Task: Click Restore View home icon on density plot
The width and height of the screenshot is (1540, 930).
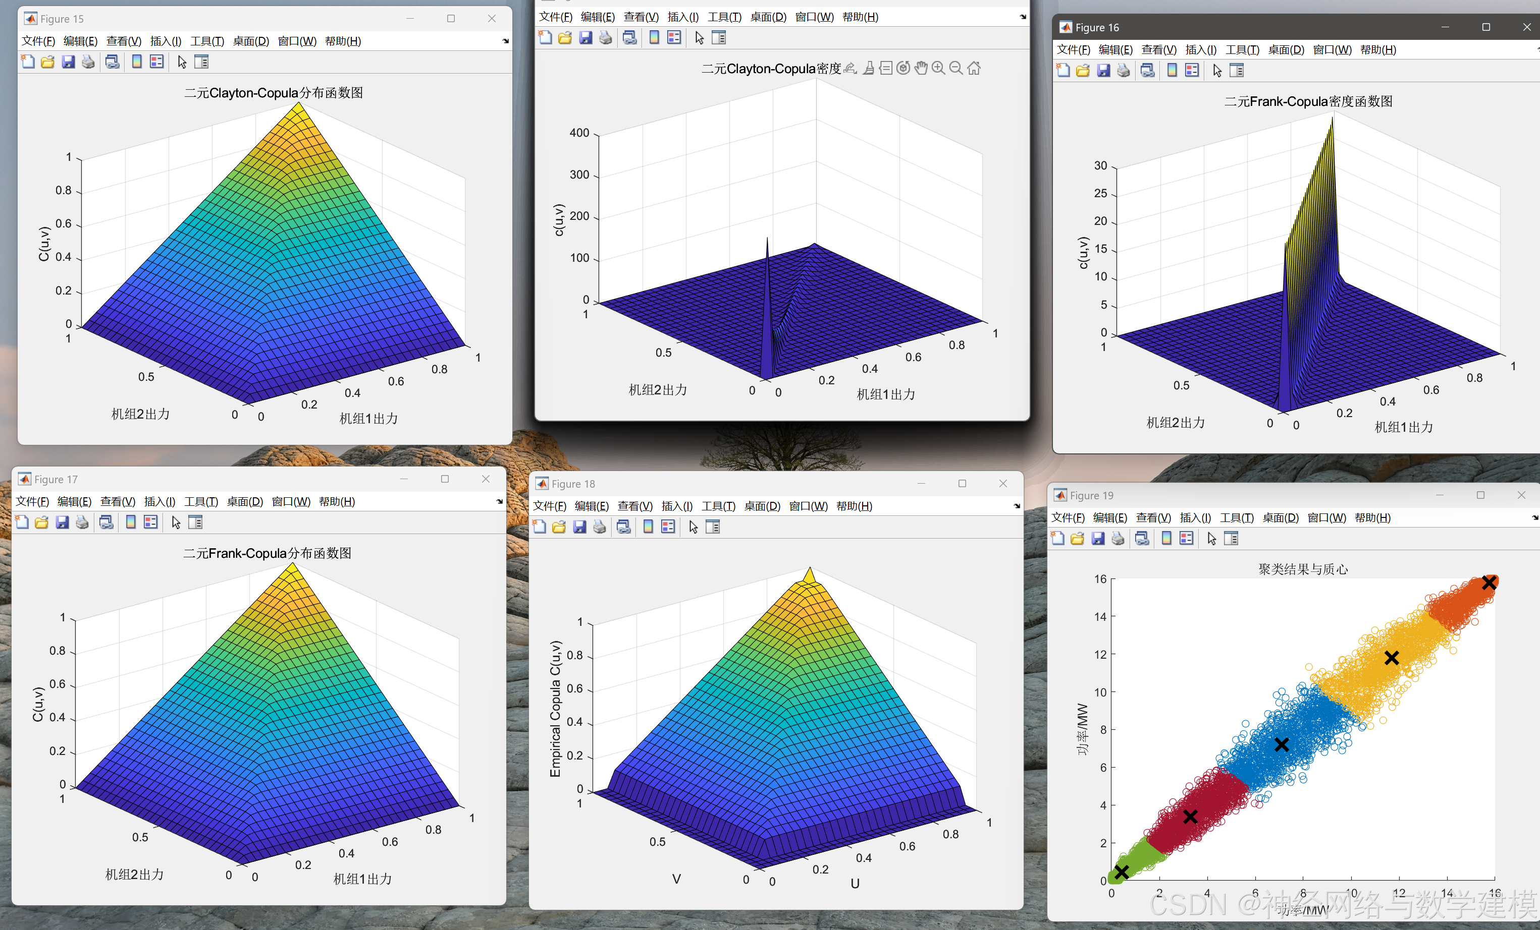Action: [974, 68]
